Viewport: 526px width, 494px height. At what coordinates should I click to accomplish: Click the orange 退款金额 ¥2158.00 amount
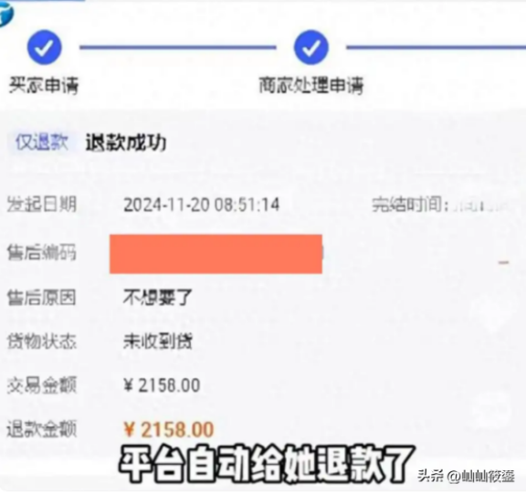169,429
